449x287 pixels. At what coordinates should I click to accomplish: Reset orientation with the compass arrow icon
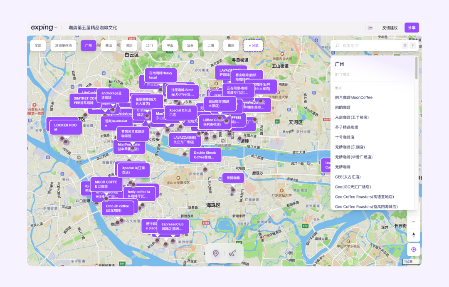(414, 235)
